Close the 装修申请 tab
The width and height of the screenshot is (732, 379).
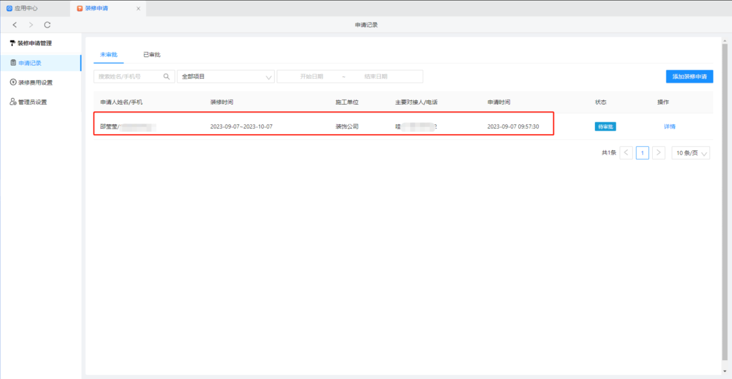click(x=138, y=8)
